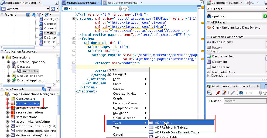
Task: Click the filter icon in Data Controls header
Action: (49, 89)
